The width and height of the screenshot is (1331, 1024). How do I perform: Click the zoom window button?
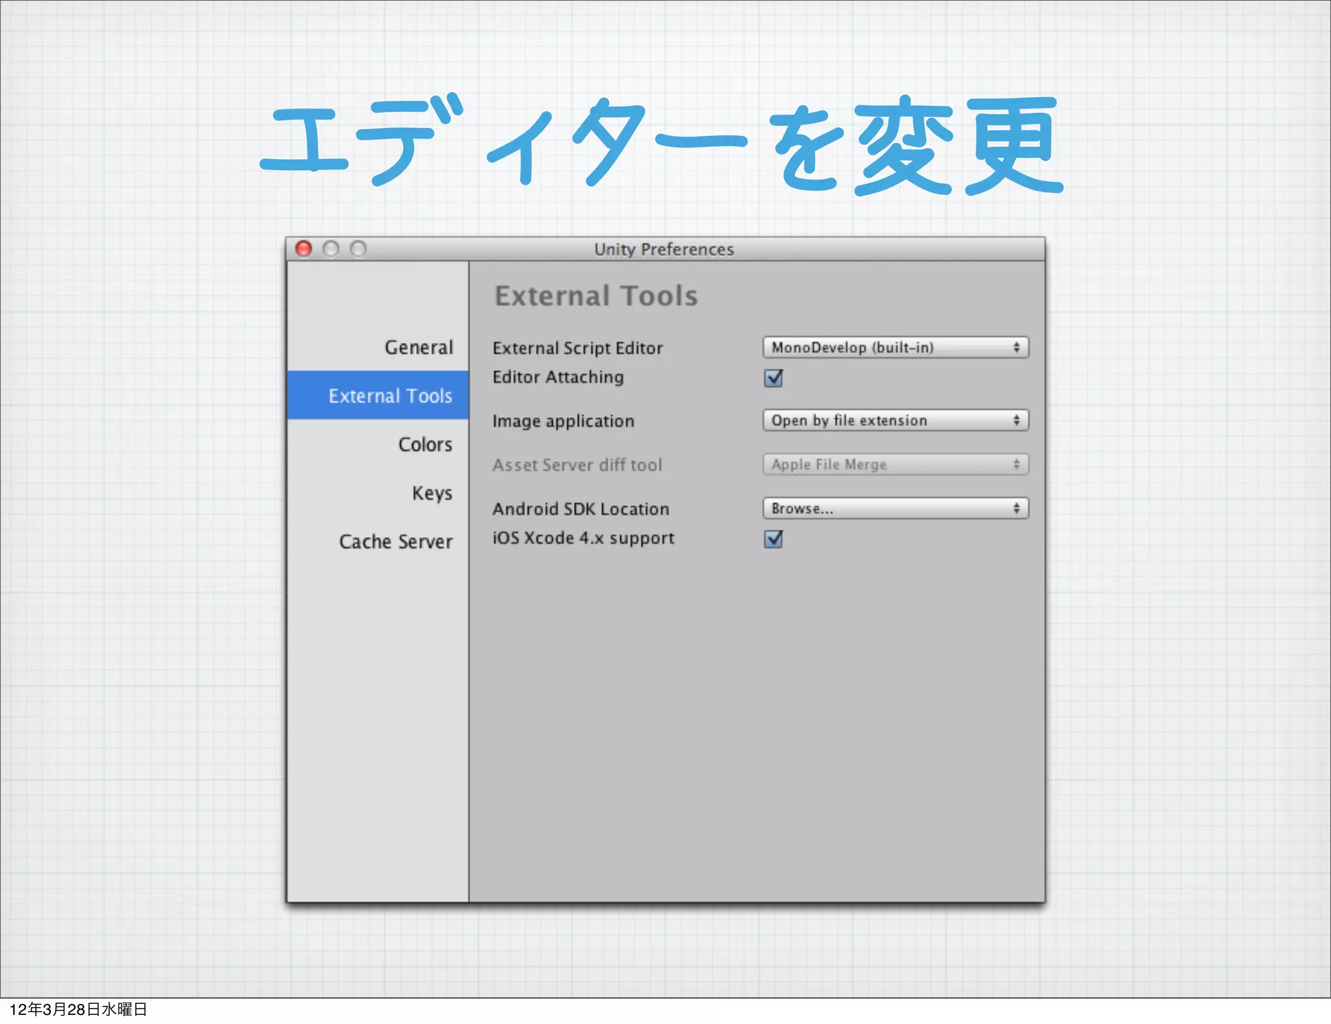(358, 249)
